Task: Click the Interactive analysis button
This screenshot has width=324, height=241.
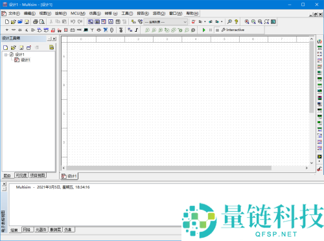Action: pyautogui.click(x=233, y=30)
